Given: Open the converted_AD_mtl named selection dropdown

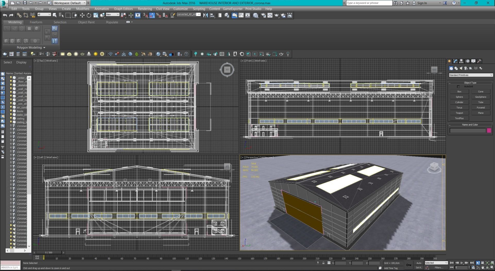Looking at the screenshot, I should coord(189,14).
